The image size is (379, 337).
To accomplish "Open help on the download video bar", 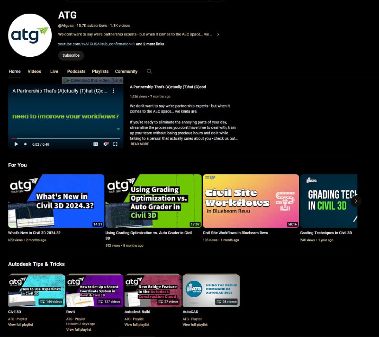I will (116, 80).
